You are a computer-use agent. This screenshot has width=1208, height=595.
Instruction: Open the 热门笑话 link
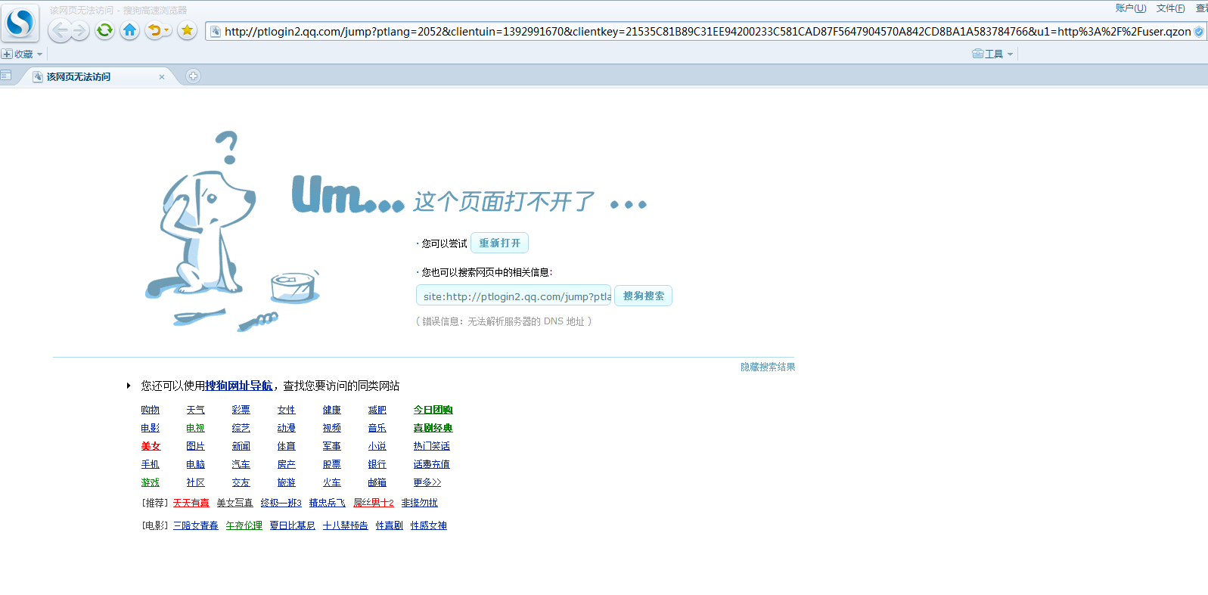[431, 446]
